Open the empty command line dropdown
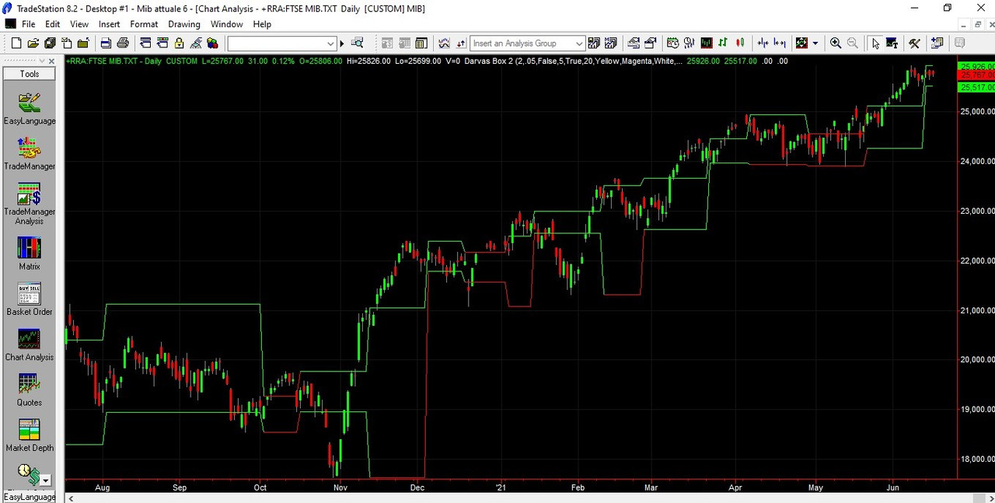 (x=330, y=44)
